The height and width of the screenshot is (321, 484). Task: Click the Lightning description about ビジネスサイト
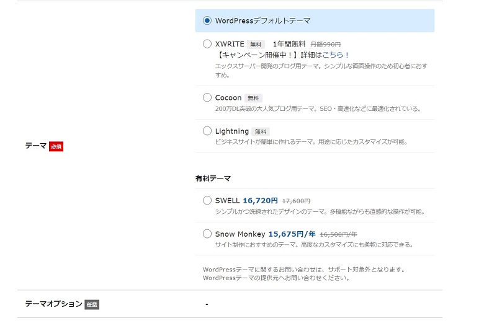tap(311, 142)
